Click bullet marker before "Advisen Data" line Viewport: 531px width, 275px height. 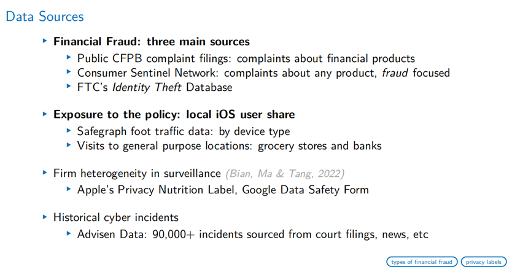tap(68, 233)
